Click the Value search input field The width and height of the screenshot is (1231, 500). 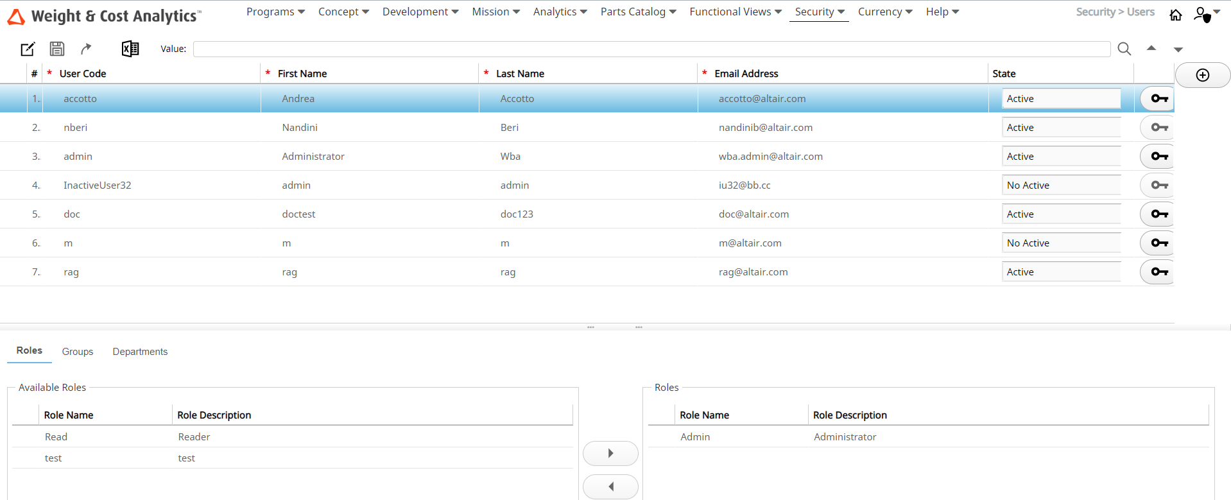click(x=651, y=49)
